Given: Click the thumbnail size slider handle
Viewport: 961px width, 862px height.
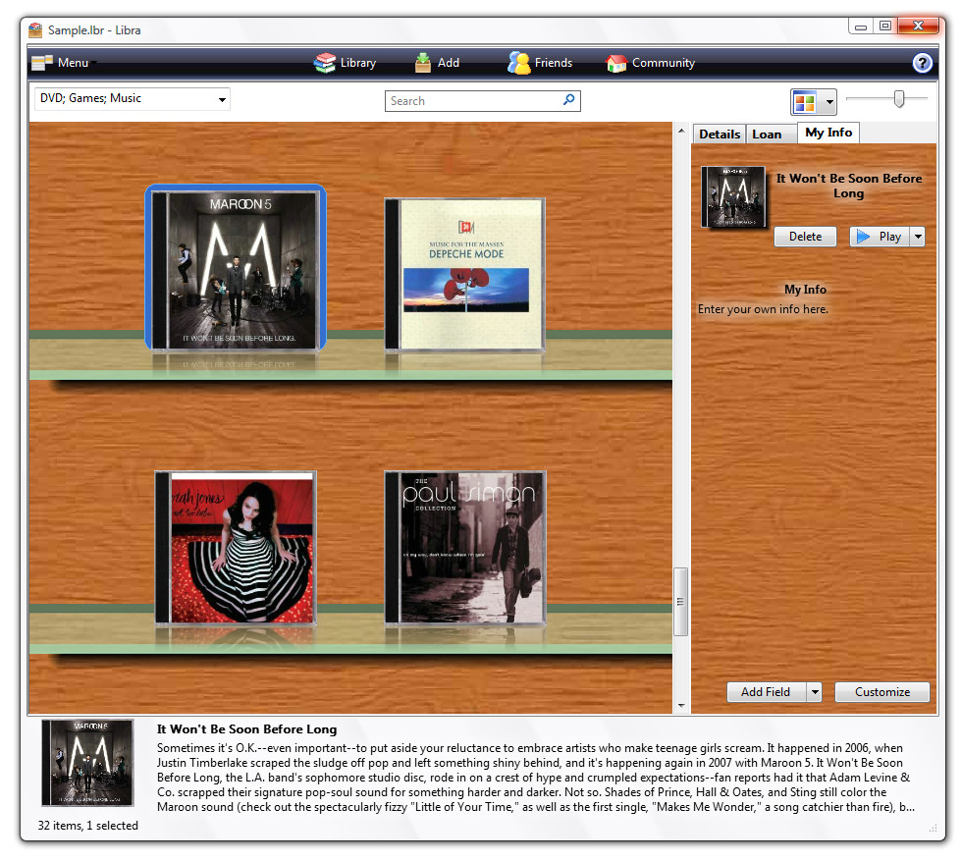Looking at the screenshot, I should [899, 99].
